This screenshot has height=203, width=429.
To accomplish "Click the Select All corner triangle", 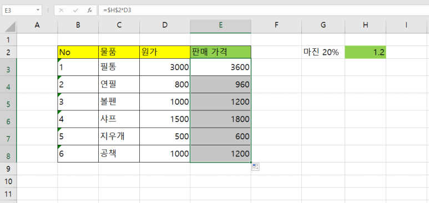I will pyautogui.click(x=11, y=27).
